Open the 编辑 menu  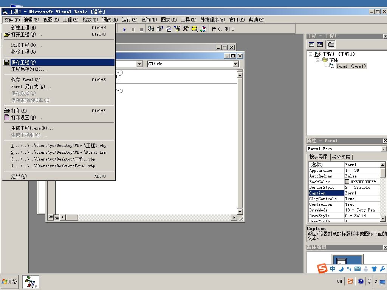pos(31,20)
